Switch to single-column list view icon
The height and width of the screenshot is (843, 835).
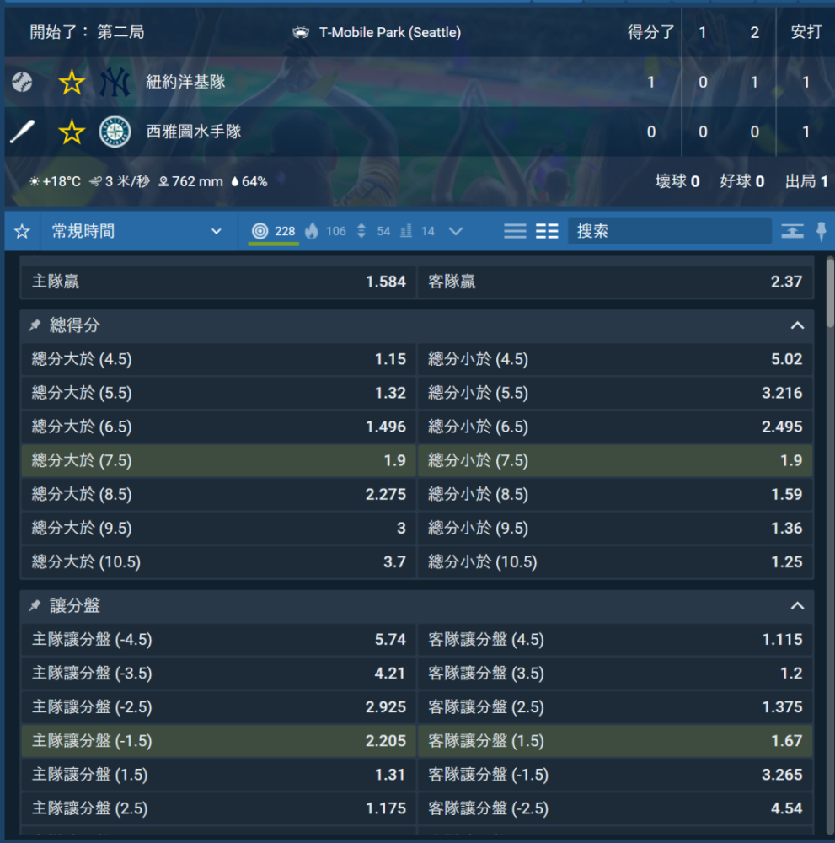(x=515, y=231)
